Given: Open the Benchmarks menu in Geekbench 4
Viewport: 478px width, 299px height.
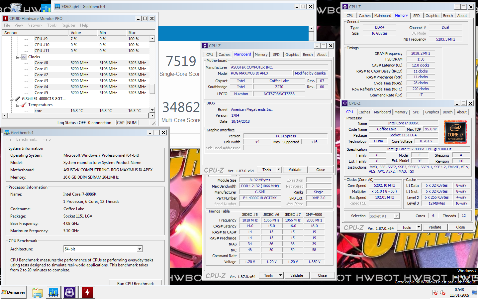Looking at the screenshot, I should click(27, 139).
